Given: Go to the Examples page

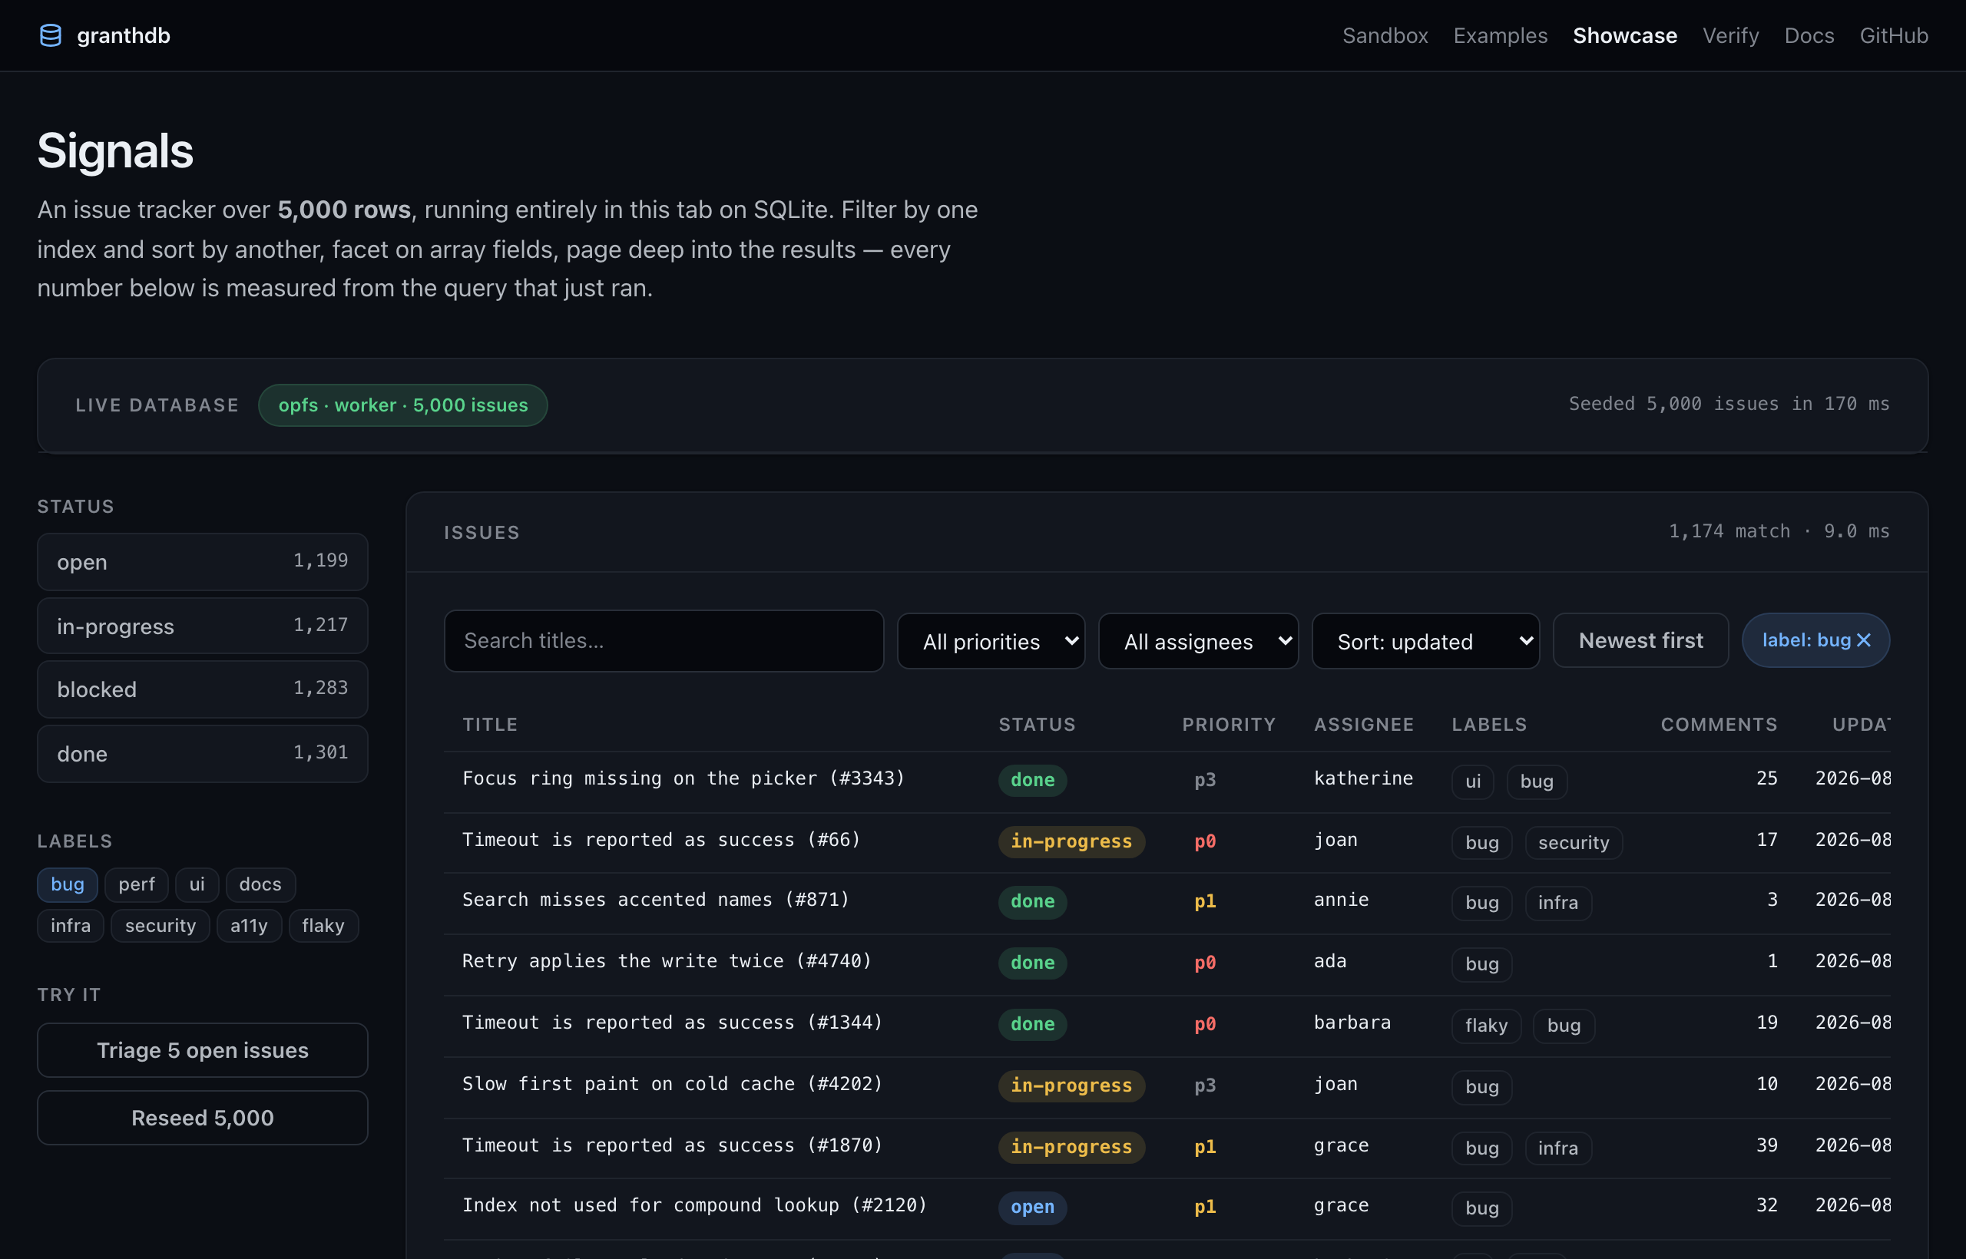Looking at the screenshot, I should click(x=1500, y=35).
